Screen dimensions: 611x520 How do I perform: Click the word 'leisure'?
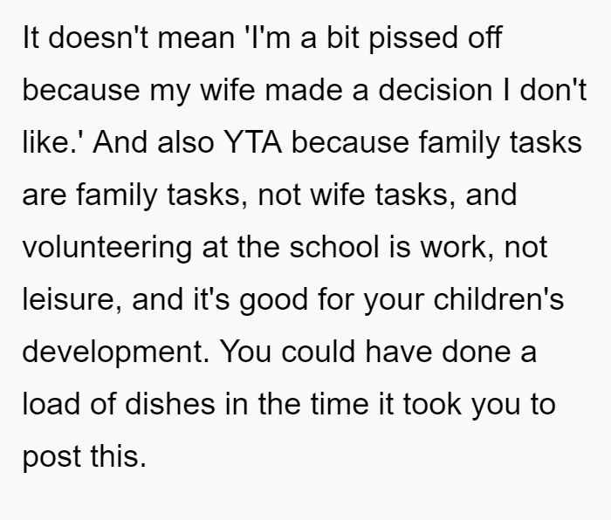coord(72,299)
